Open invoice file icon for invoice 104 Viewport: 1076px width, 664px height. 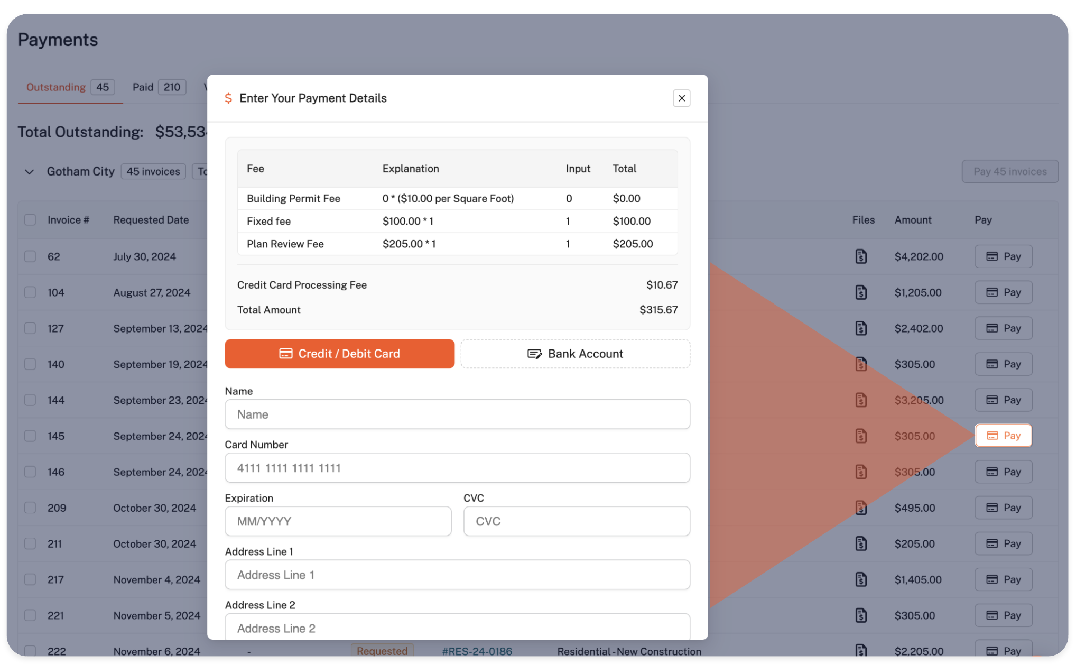pyautogui.click(x=860, y=292)
